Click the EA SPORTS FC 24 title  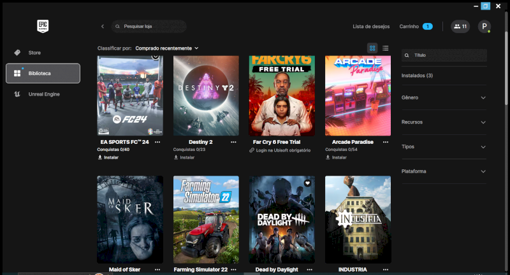pos(124,142)
